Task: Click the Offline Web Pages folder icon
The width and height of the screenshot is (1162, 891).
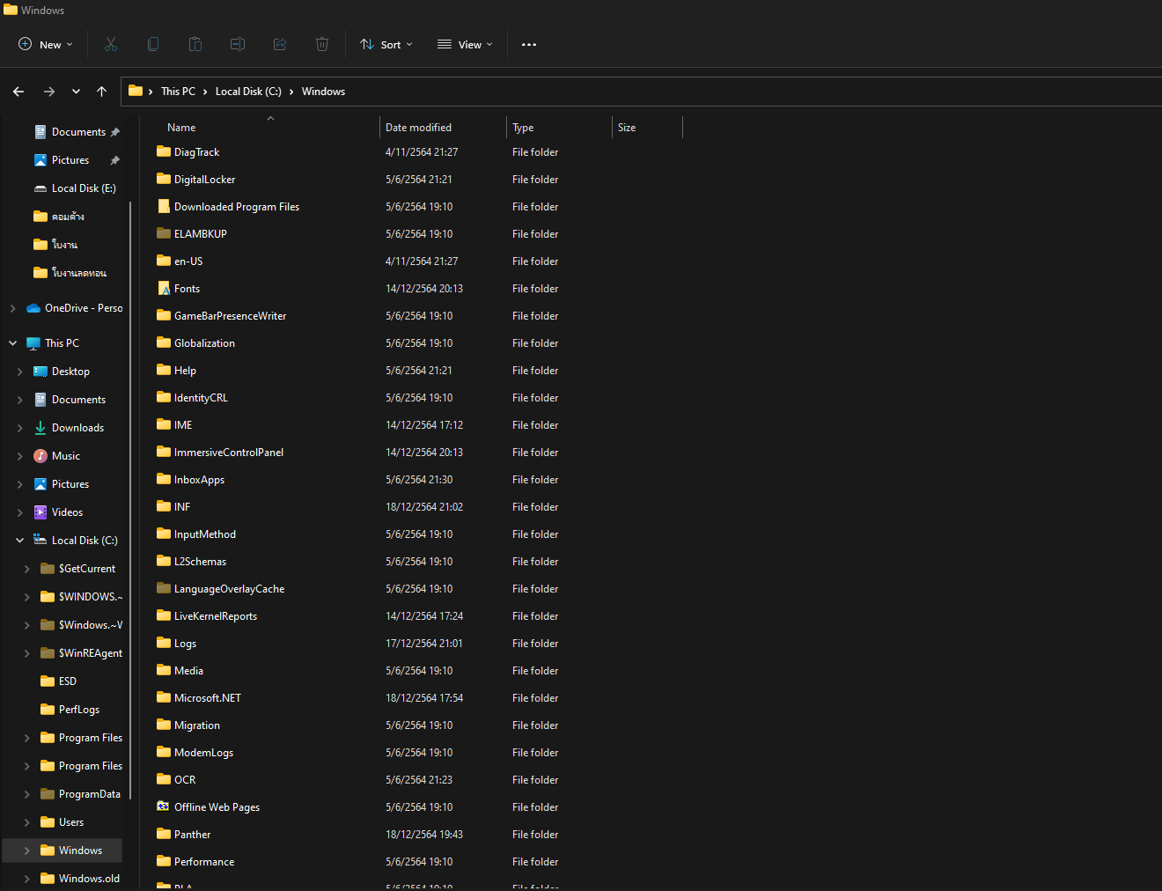Action: (164, 806)
